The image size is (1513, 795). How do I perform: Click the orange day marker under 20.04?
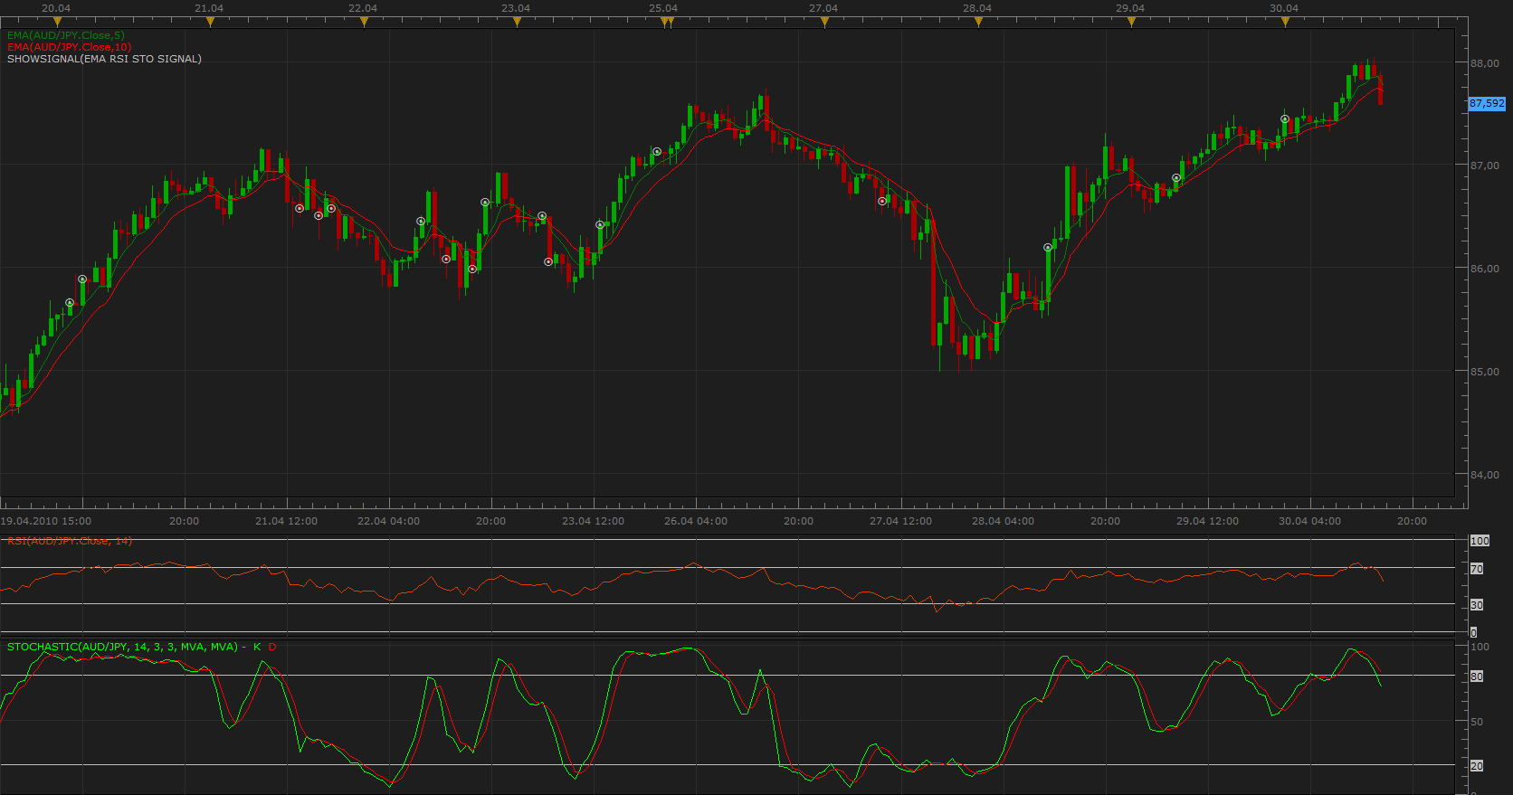[57, 22]
